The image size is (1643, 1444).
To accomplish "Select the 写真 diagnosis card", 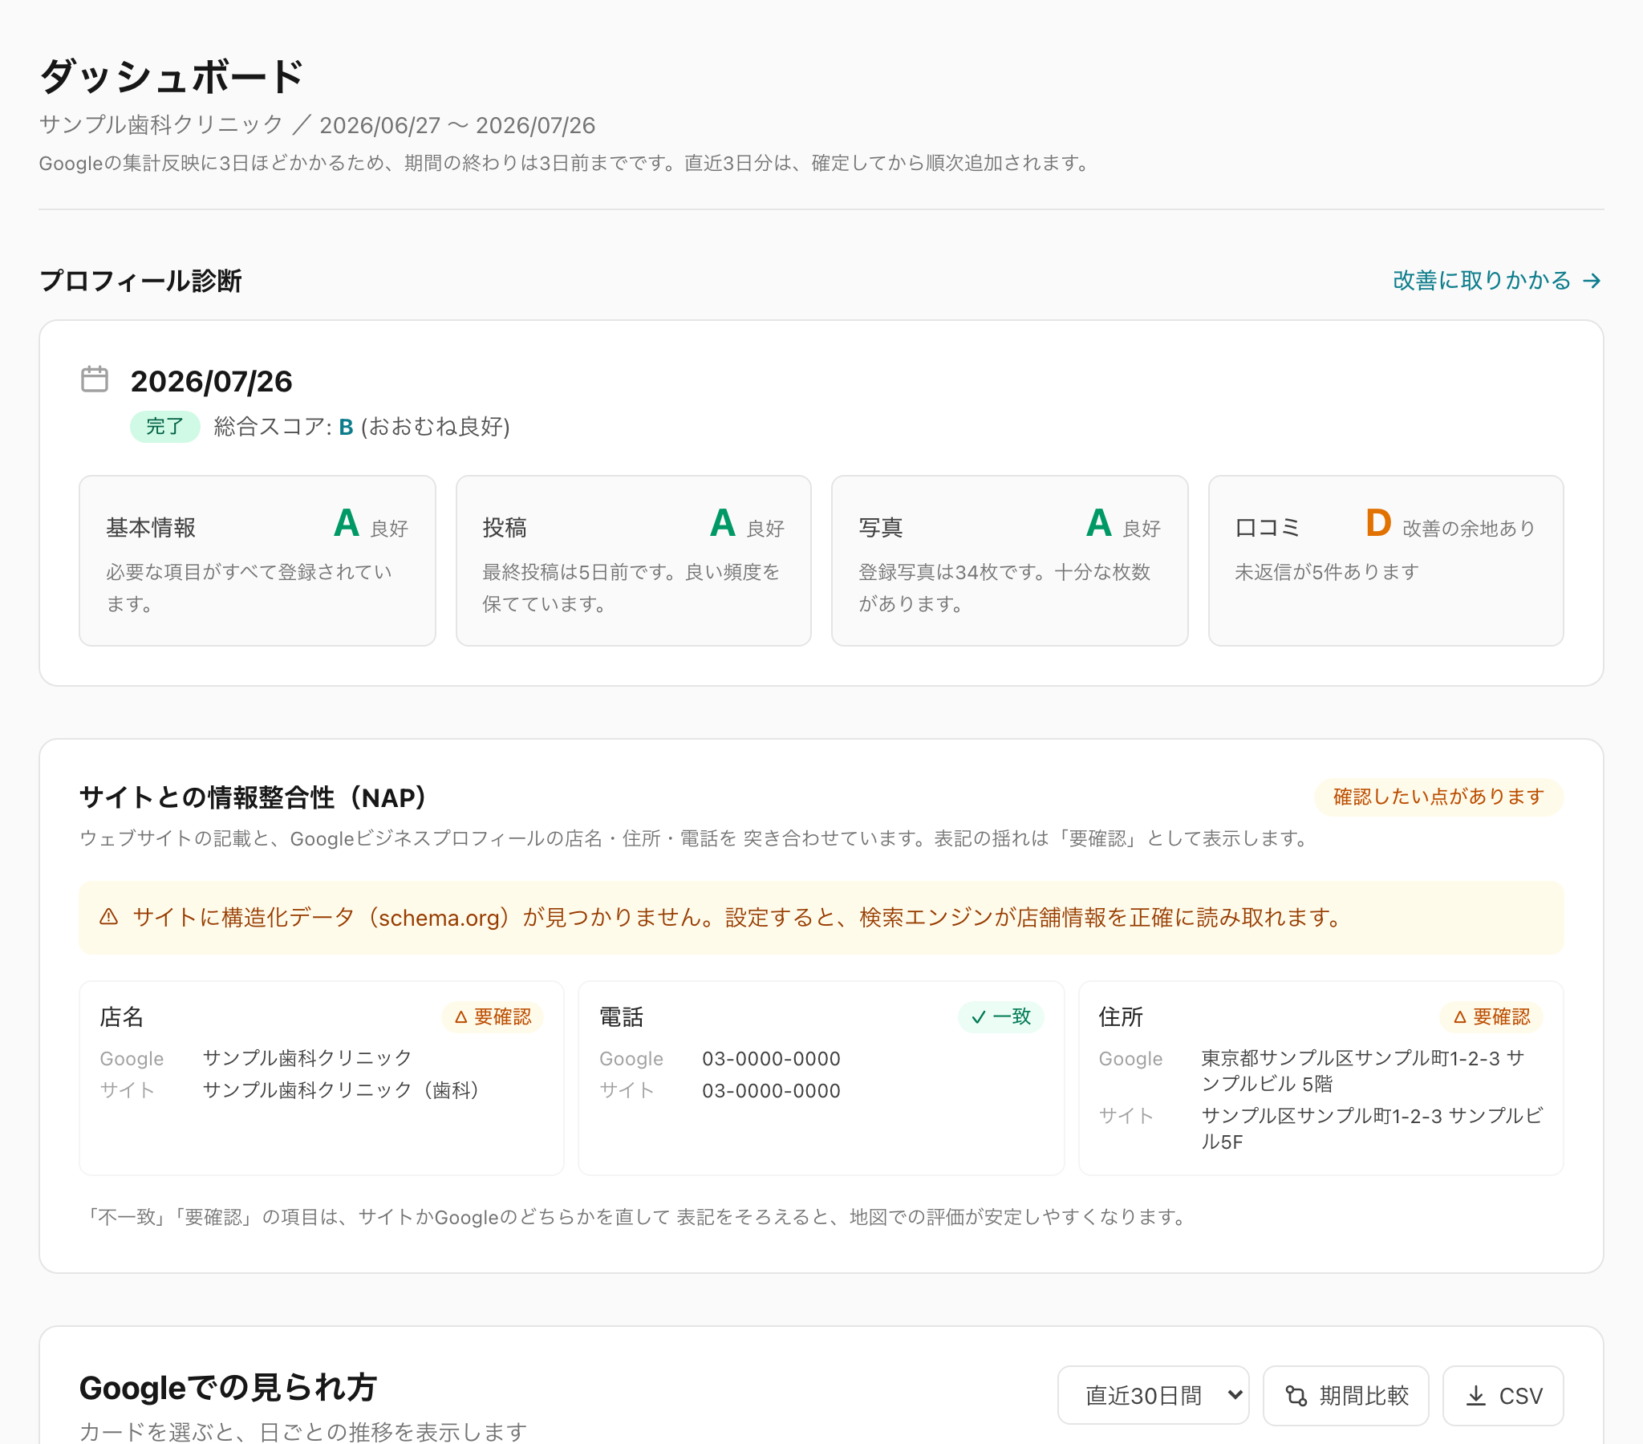I will (x=1009, y=561).
